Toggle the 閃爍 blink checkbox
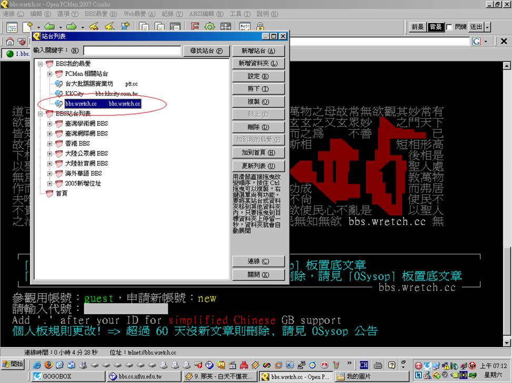Image resolution: width=512 pixels, height=383 pixels. [449, 27]
